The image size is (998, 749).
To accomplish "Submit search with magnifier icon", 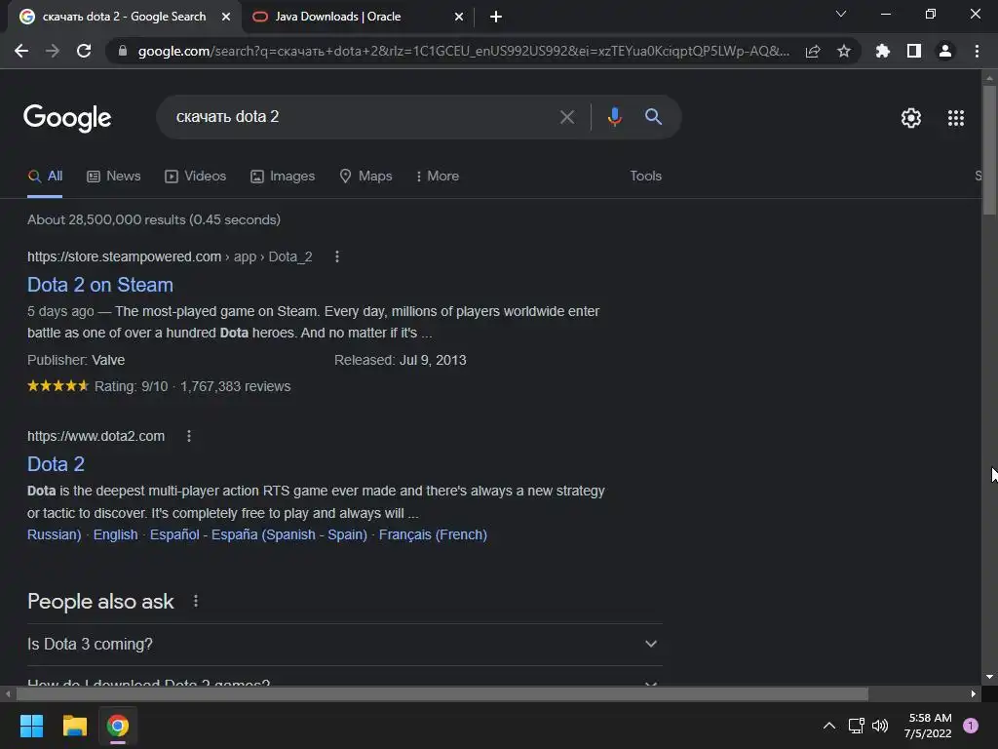I will click(x=653, y=117).
